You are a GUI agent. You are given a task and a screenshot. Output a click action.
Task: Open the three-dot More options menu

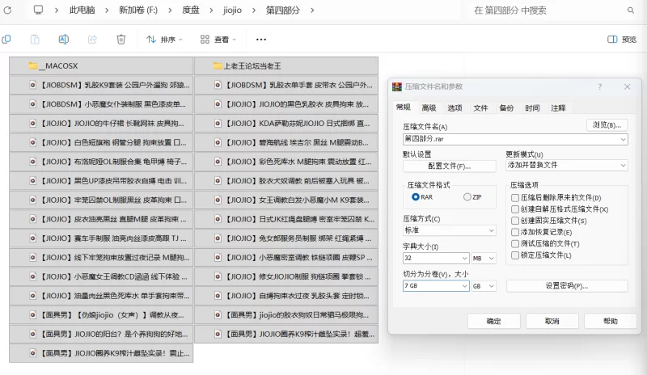260,39
